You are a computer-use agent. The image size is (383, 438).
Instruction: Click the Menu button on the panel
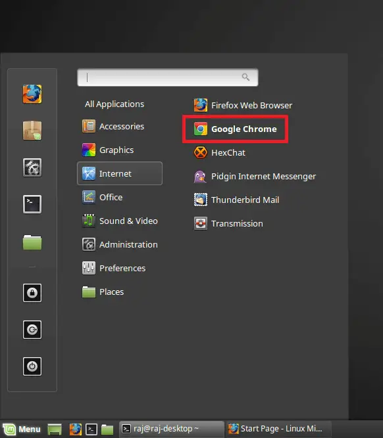pyautogui.click(x=22, y=429)
